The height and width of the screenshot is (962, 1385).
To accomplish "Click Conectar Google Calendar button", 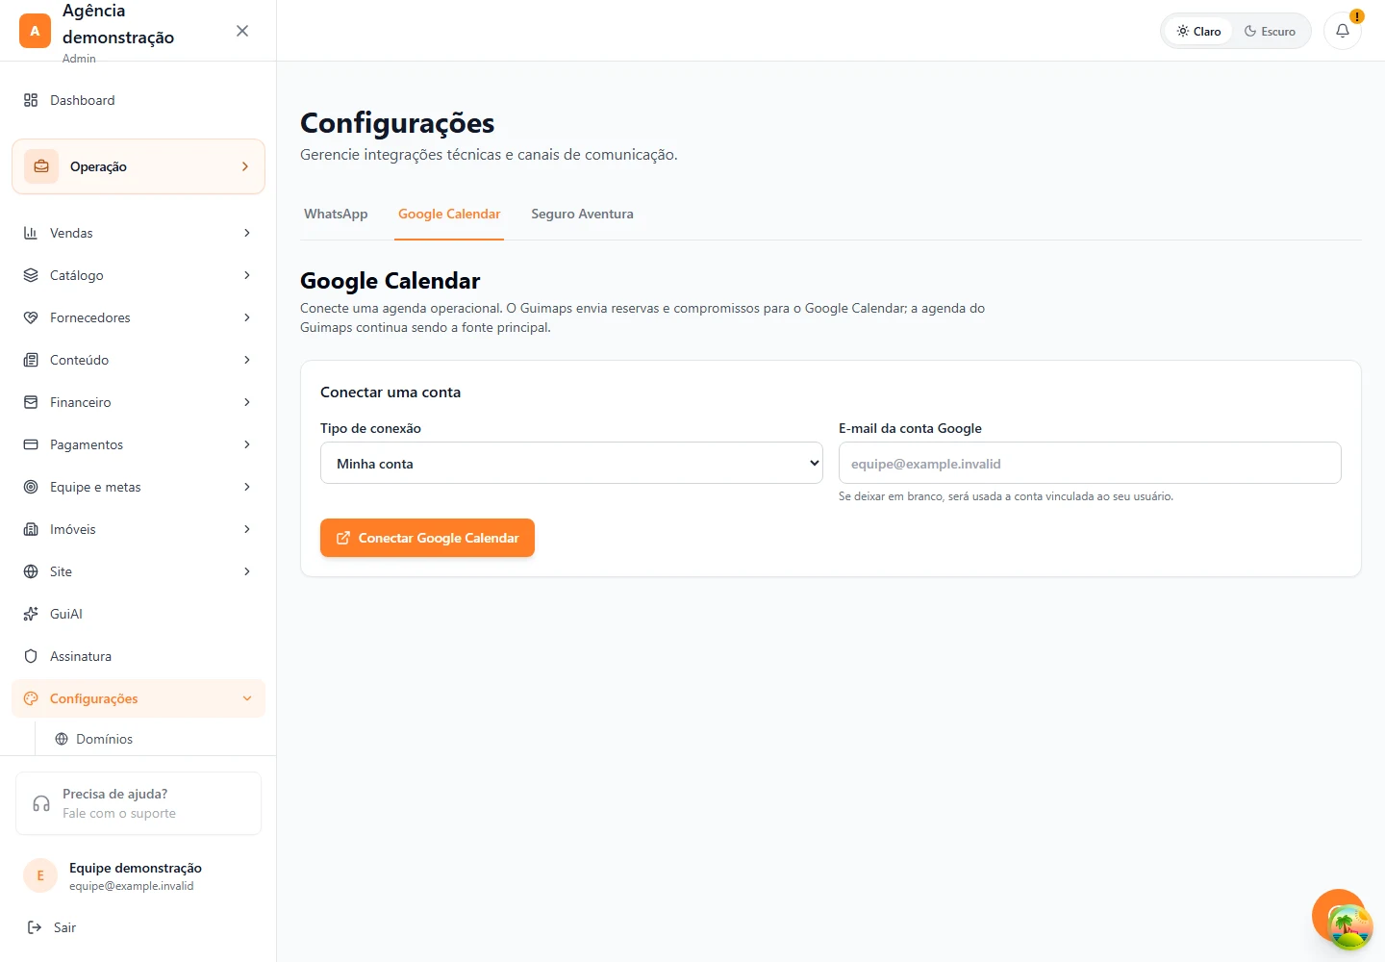I will 427,538.
